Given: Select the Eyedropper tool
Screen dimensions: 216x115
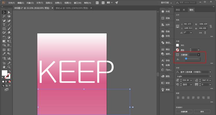Looking at the screenshot, I should click(x=4, y=54).
